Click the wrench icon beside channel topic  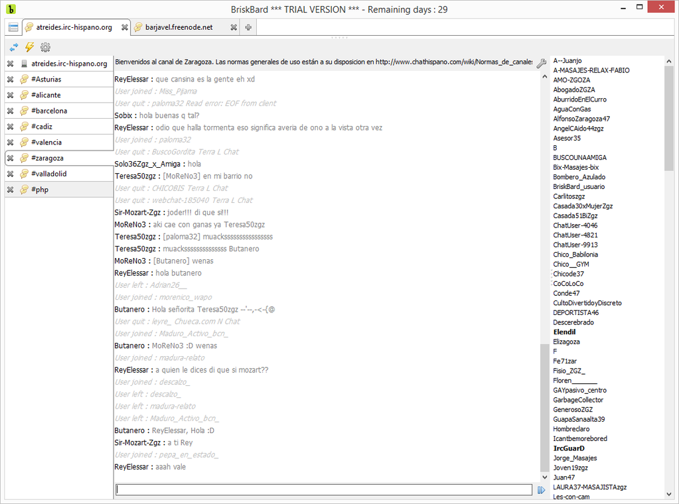coord(542,63)
